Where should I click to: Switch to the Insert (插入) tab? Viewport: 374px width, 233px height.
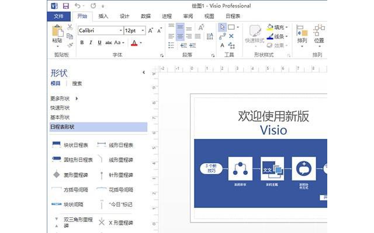[x=103, y=16]
